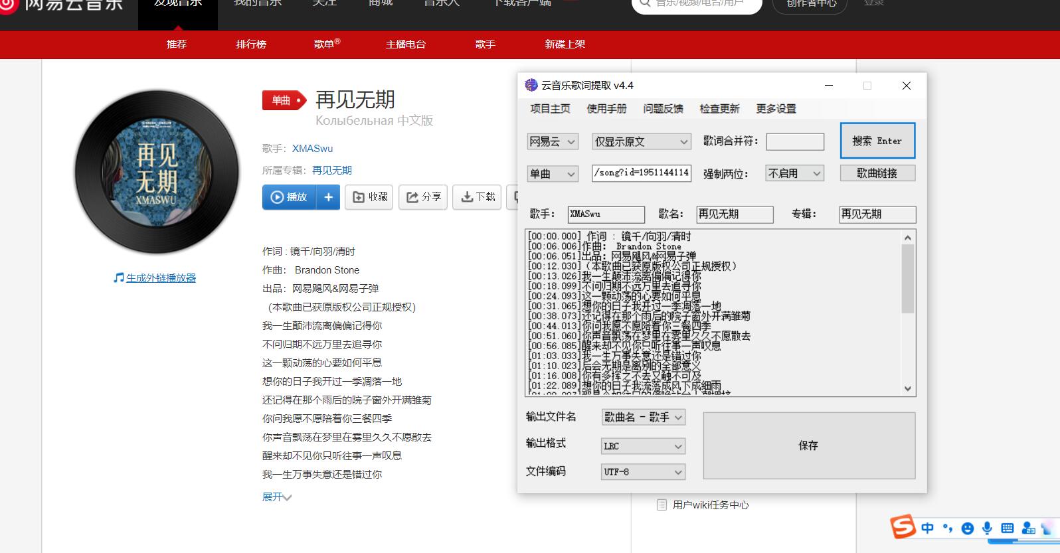Click the 收藏 folder icon button

point(369,197)
